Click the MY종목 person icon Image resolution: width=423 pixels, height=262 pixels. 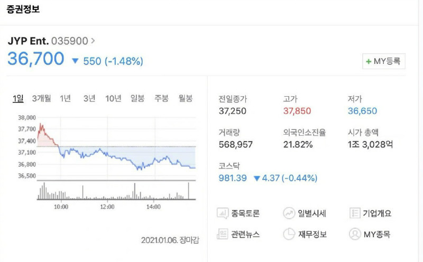click(x=354, y=234)
